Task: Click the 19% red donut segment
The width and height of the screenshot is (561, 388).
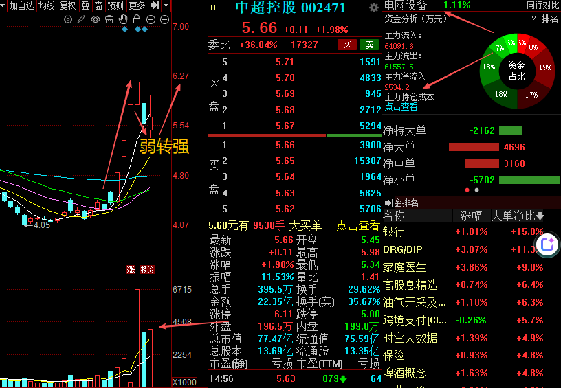Action: point(544,67)
